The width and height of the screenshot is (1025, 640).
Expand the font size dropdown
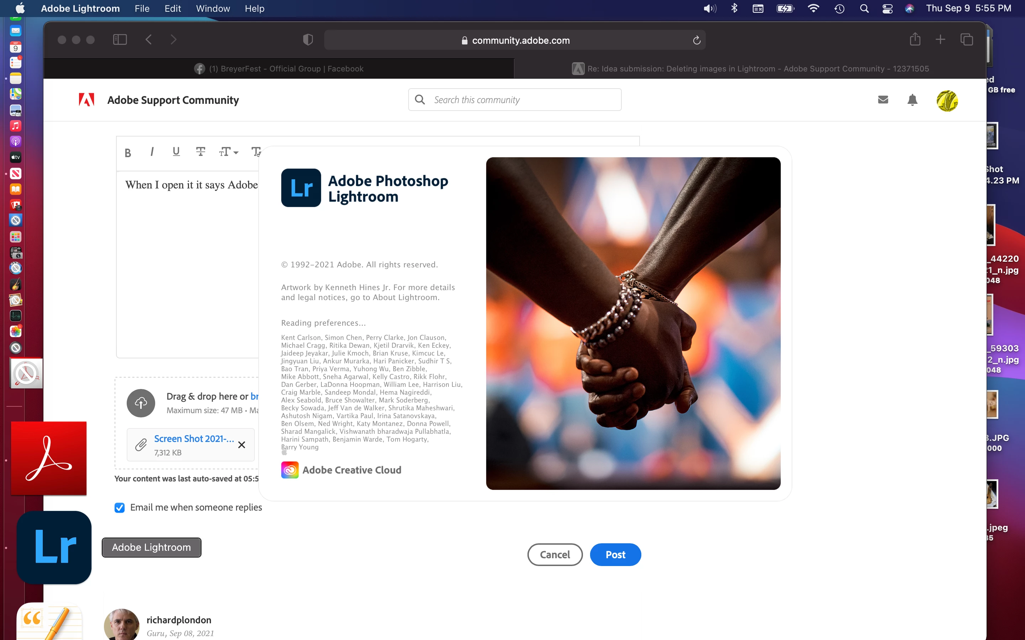tap(229, 151)
